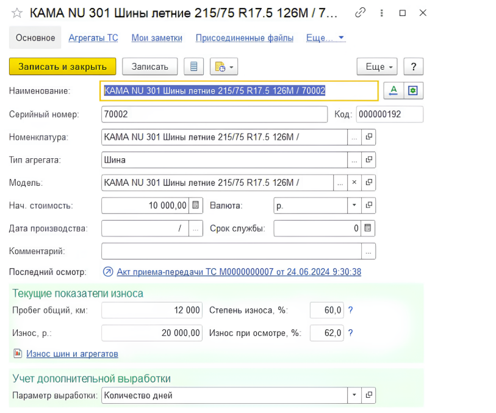Choose Тип агрегата via ellipsis button
Screen dimensions: 496x413
tap(354, 160)
